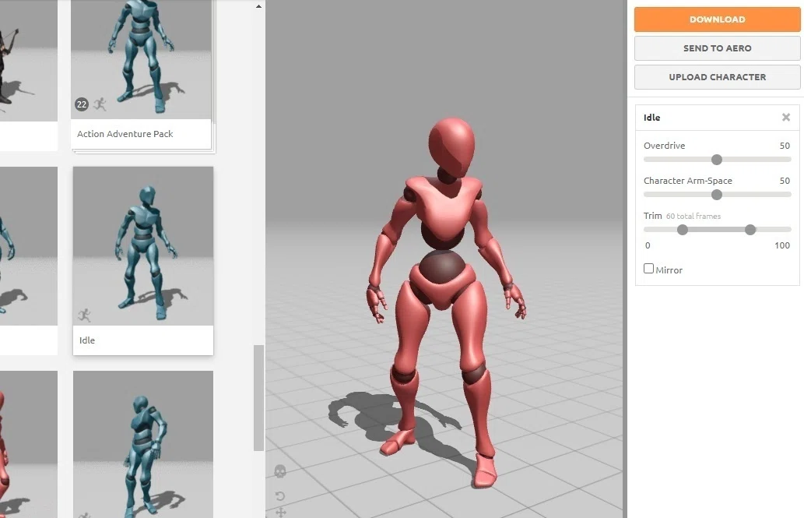804x518 pixels.
Task: Click the animation list scrollbar thumb
Action: (258, 398)
